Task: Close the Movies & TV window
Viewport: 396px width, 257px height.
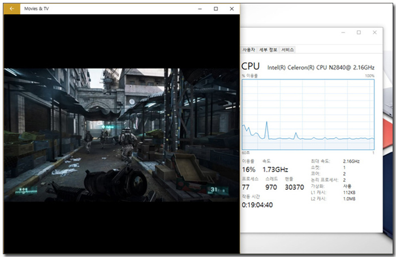Action: pyautogui.click(x=231, y=9)
